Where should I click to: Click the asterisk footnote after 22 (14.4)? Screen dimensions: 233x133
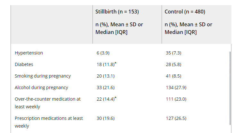pyautogui.click(x=115, y=98)
